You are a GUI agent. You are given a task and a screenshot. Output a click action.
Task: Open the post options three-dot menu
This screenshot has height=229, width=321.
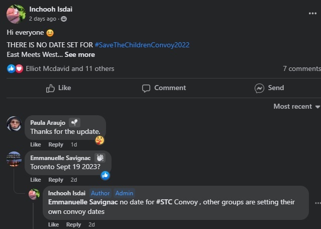312,14
